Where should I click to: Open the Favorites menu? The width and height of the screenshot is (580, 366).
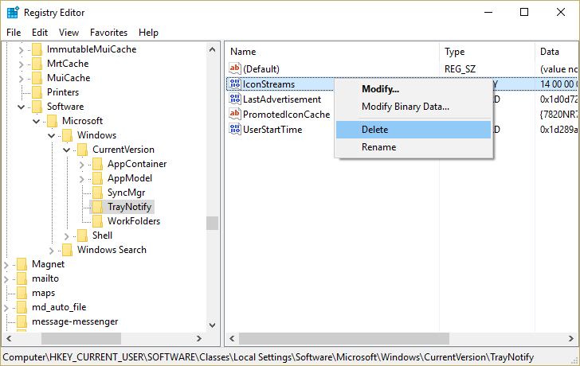pyautogui.click(x=108, y=33)
